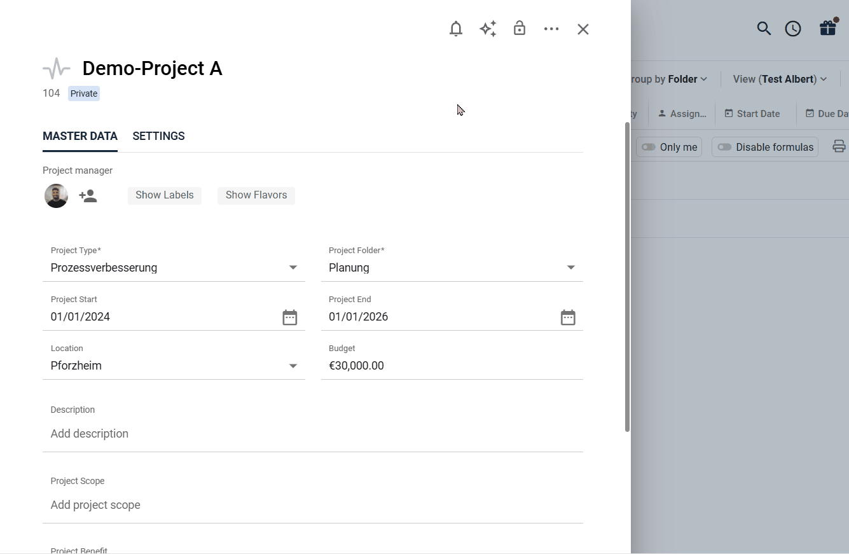Toggle the Disable formulas switch

[x=724, y=147]
